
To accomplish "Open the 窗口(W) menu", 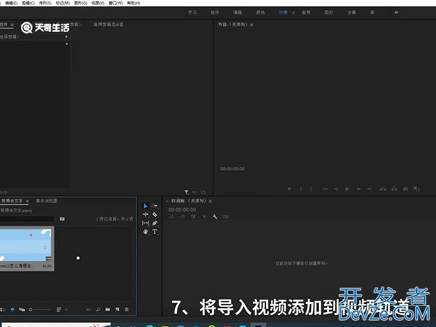I will [115, 3].
